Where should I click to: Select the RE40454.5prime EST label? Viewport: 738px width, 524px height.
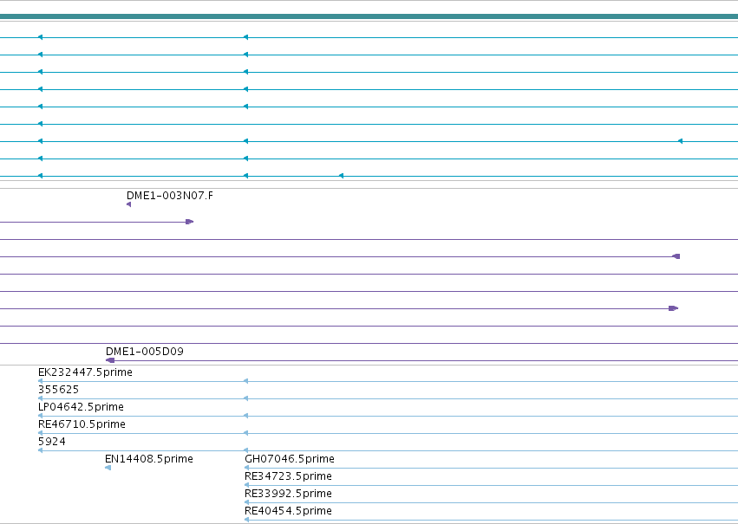click(288, 511)
